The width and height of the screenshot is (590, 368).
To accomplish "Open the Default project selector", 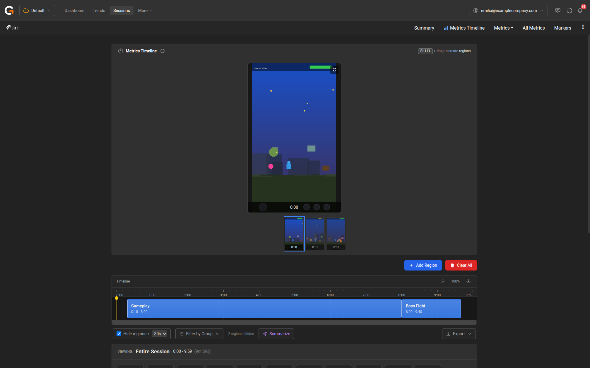I will (x=37, y=11).
